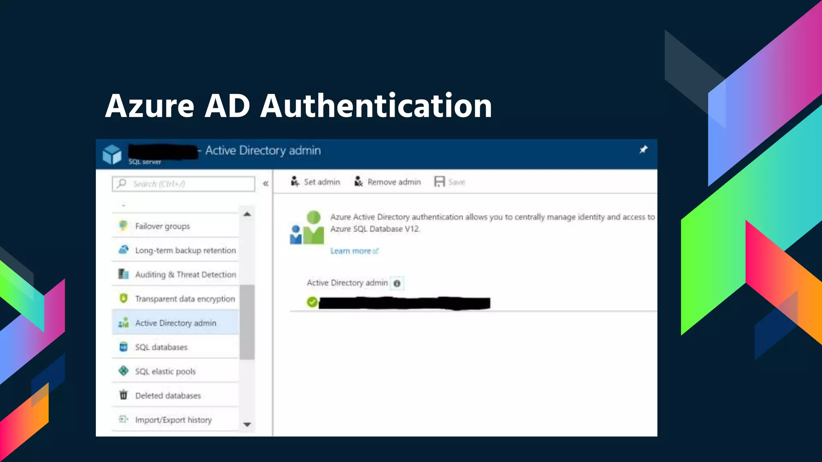Click the large Active Directory users graphic
The image size is (822, 462).
coord(307,228)
